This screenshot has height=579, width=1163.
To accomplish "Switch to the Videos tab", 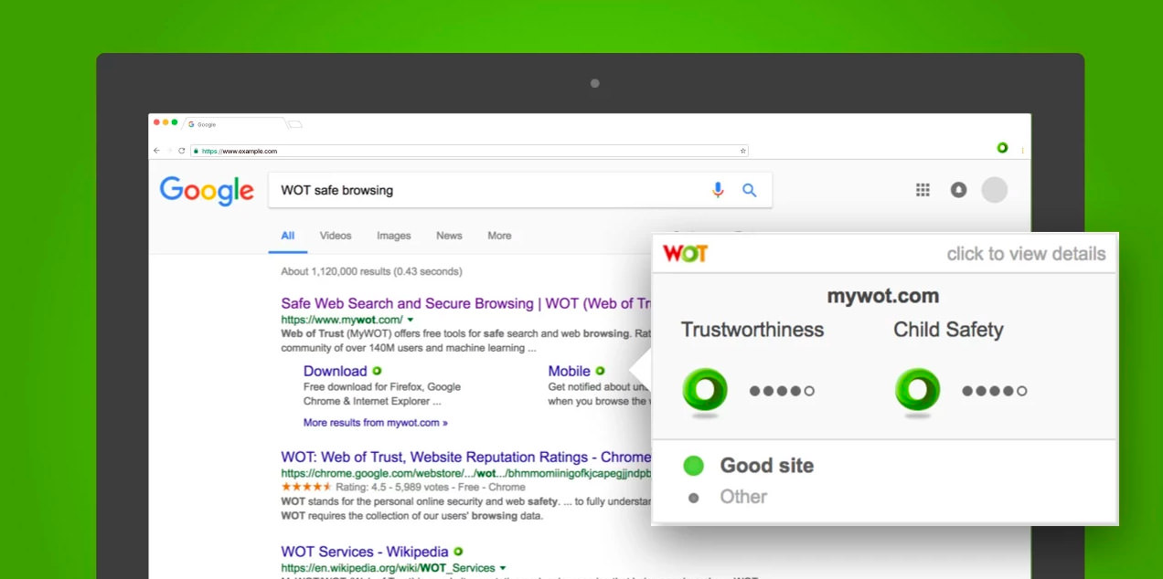I will coord(336,236).
